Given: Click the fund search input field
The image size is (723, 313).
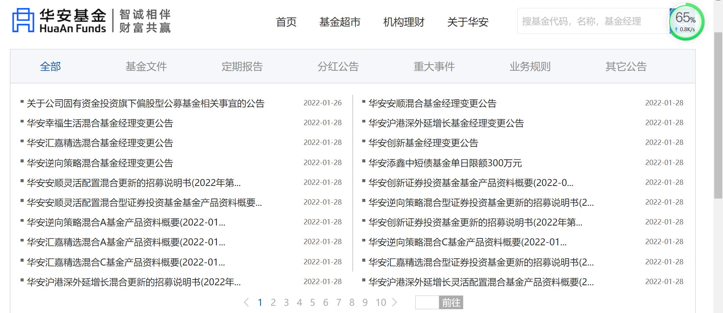Looking at the screenshot, I should point(593,21).
